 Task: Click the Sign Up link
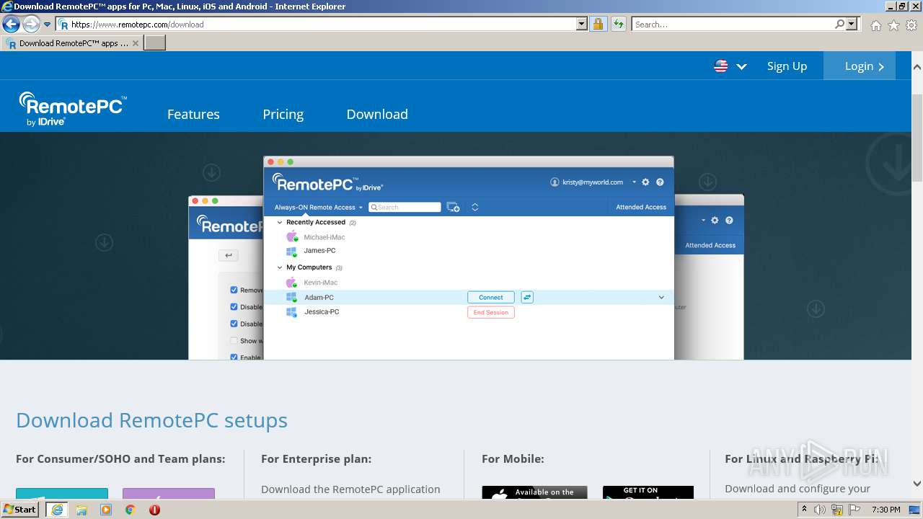coord(787,66)
